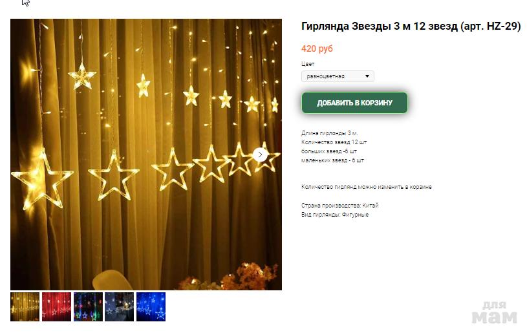This screenshot has width=527, height=333.
Task: Select the multicolor garland thumbnail
Action: (x=88, y=306)
